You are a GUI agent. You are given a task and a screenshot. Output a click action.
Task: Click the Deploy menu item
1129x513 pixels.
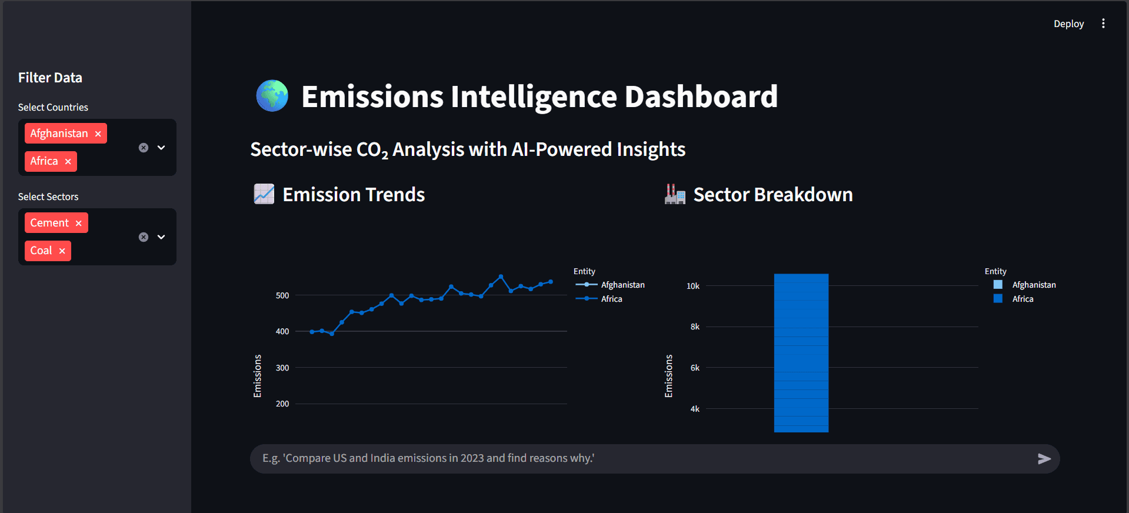coord(1068,24)
